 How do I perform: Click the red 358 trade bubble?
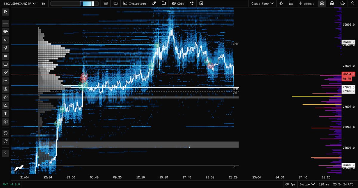(x=84, y=77)
